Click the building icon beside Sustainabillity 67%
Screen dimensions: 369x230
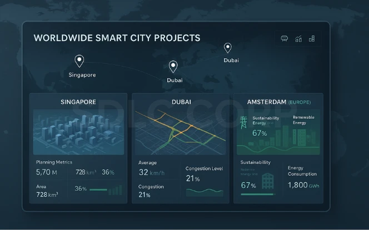(x=268, y=181)
